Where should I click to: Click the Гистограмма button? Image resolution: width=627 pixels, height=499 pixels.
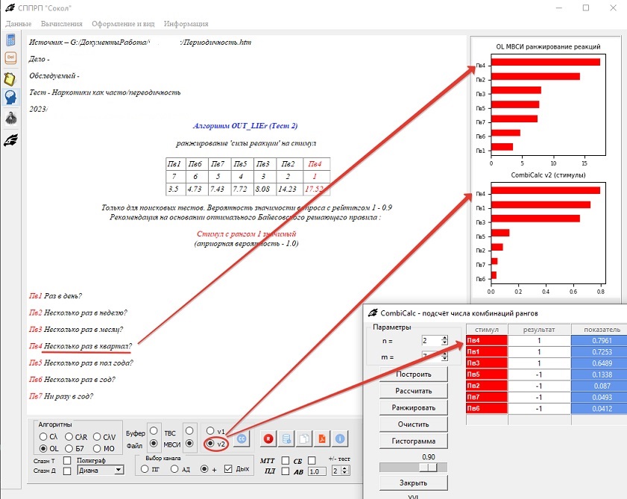pyautogui.click(x=414, y=442)
